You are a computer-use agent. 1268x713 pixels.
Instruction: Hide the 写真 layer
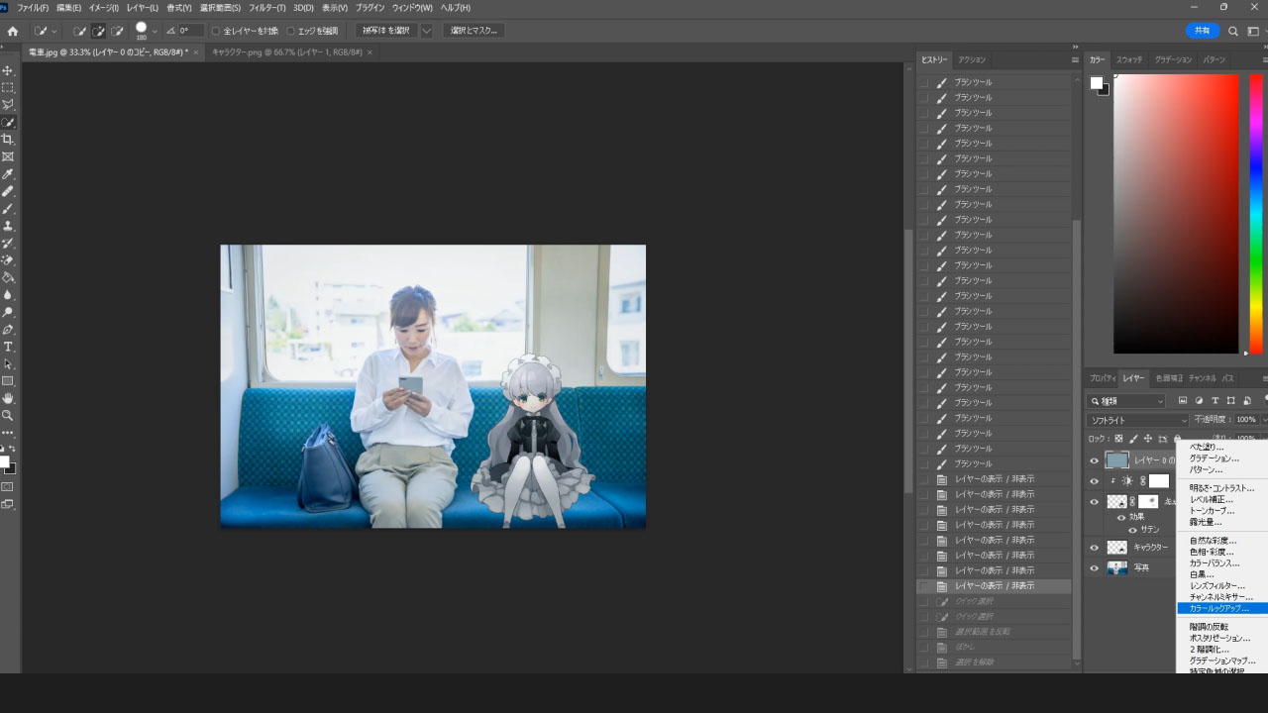click(x=1095, y=567)
